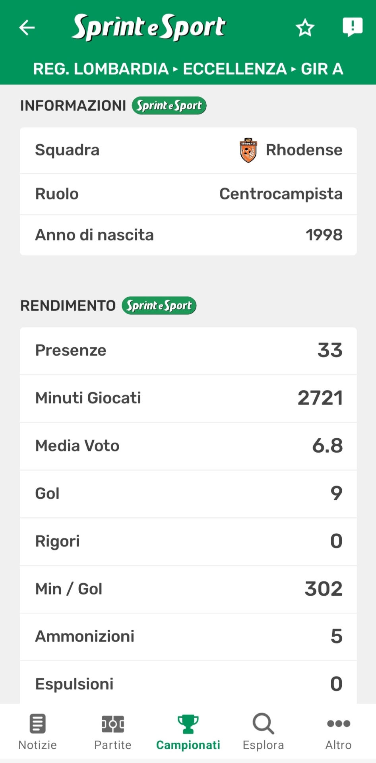This screenshot has height=763, width=376.
Task: Tap the Ammonizioni row
Action: coord(188,637)
